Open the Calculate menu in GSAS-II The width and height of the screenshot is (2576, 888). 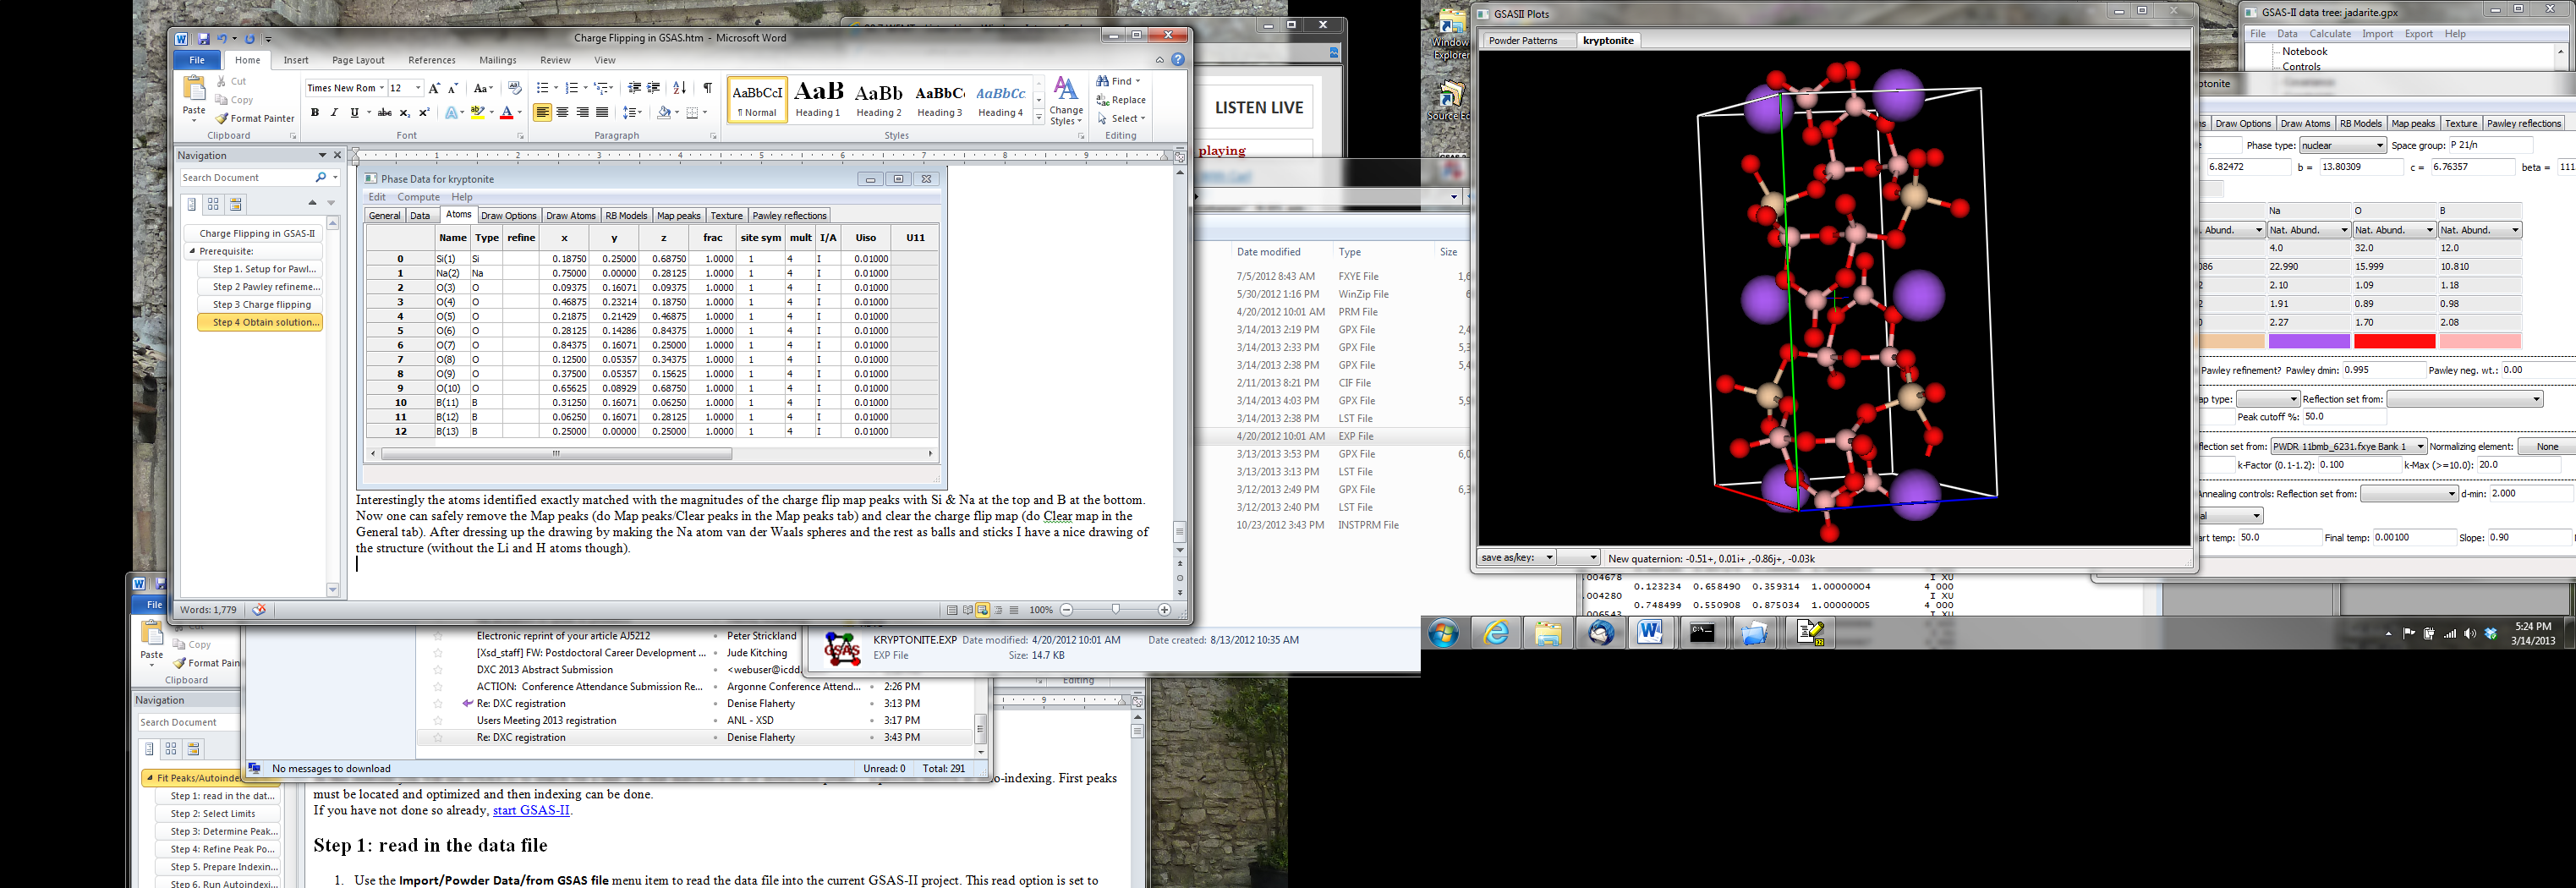(x=2330, y=34)
